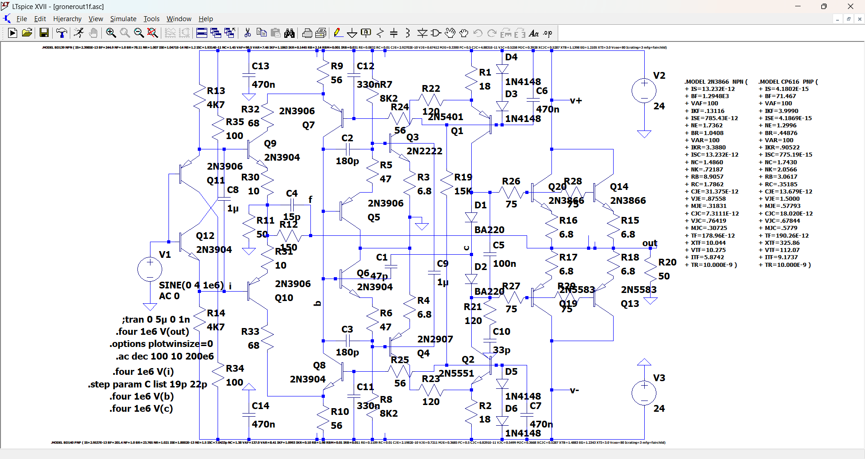Click the '.MODEL CP616 PNP (' text
865x459 pixels.
788,81
